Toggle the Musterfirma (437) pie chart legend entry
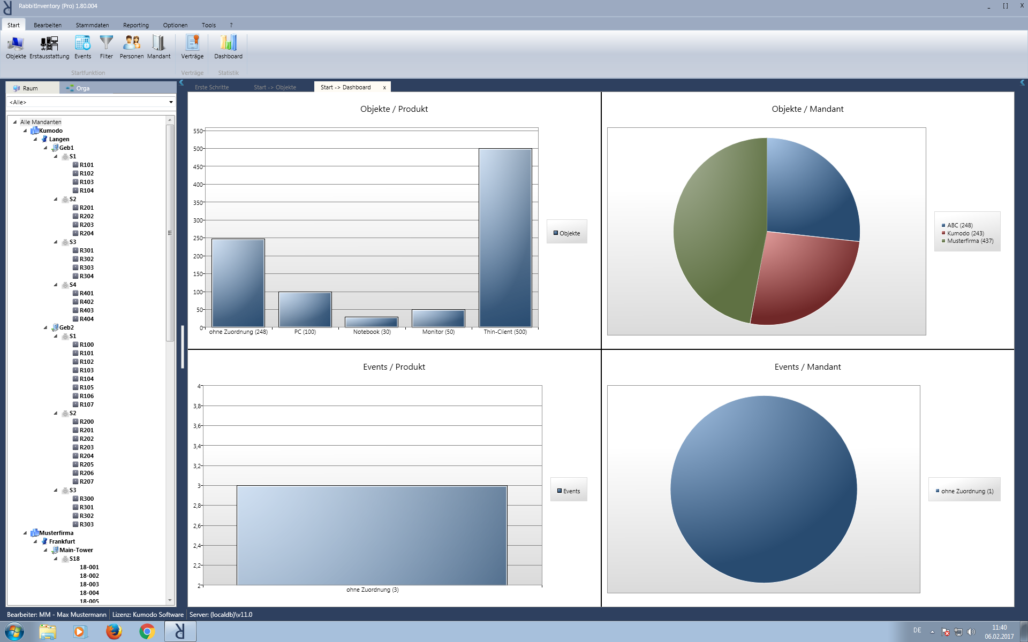1028x642 pixels. pos(967,241)
